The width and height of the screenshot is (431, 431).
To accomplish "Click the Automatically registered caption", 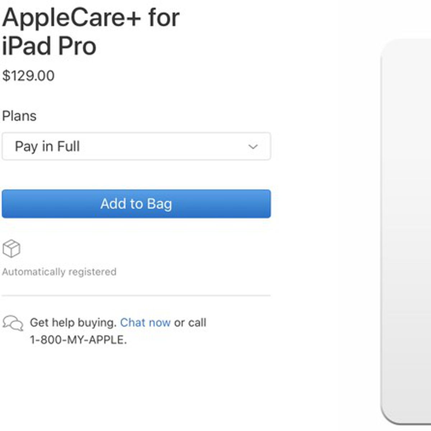I will click(x=59, y=272).
